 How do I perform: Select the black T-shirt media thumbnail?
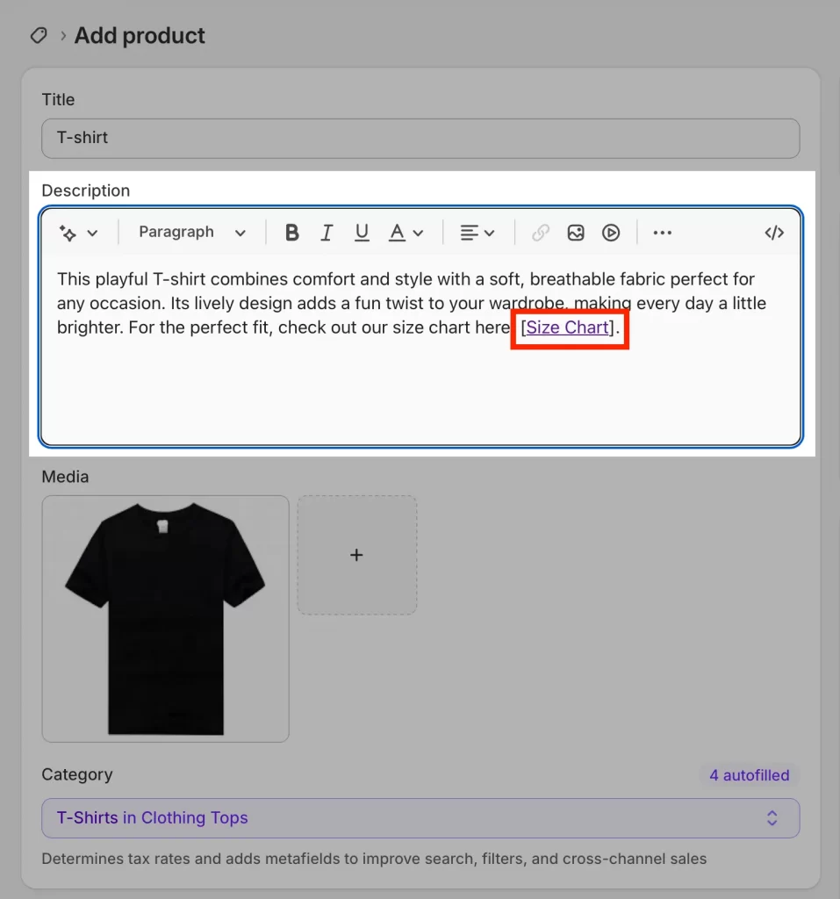tap(165, 619)
